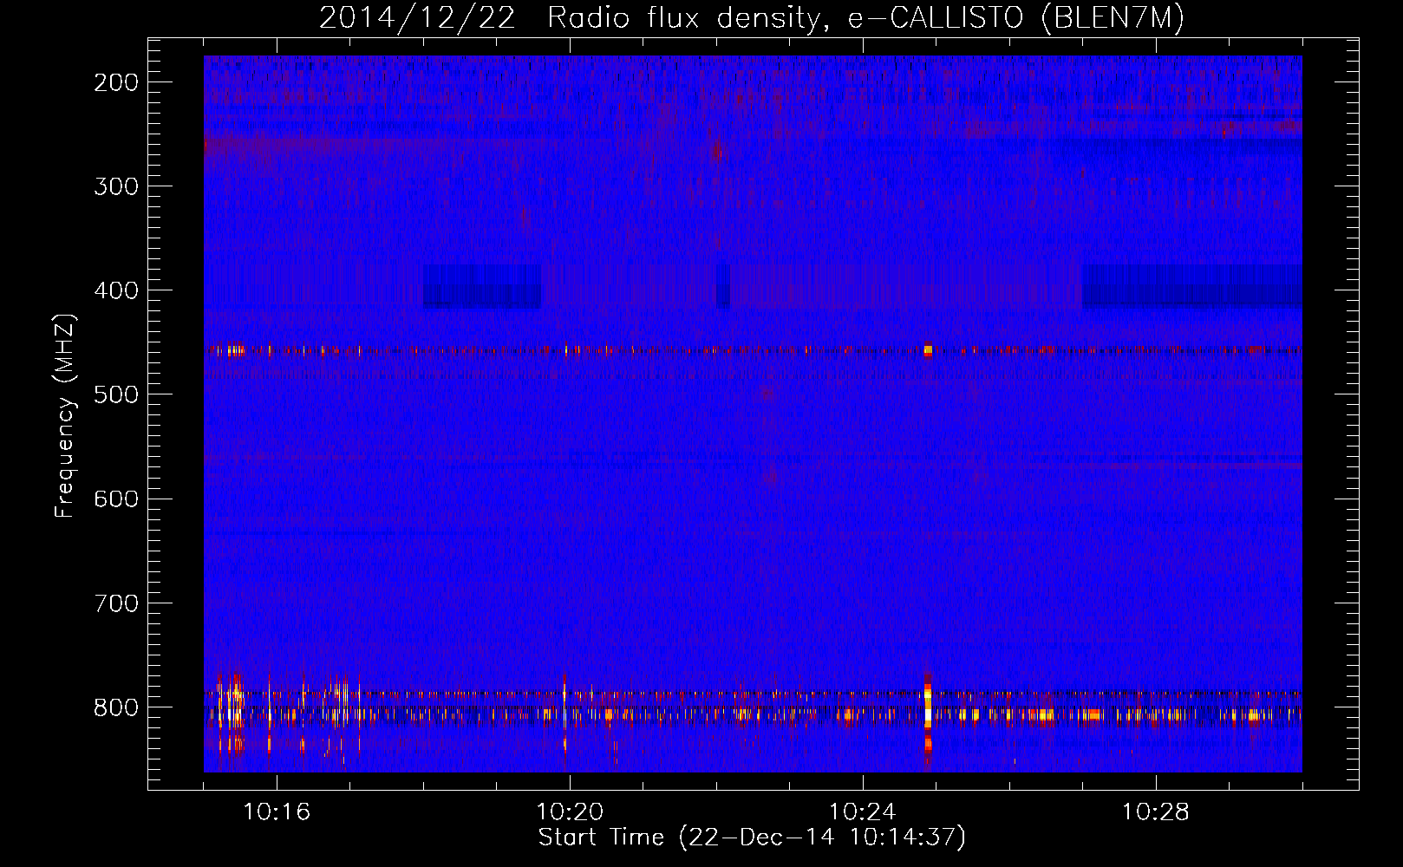Click the 10:20 time tick label

570,812
